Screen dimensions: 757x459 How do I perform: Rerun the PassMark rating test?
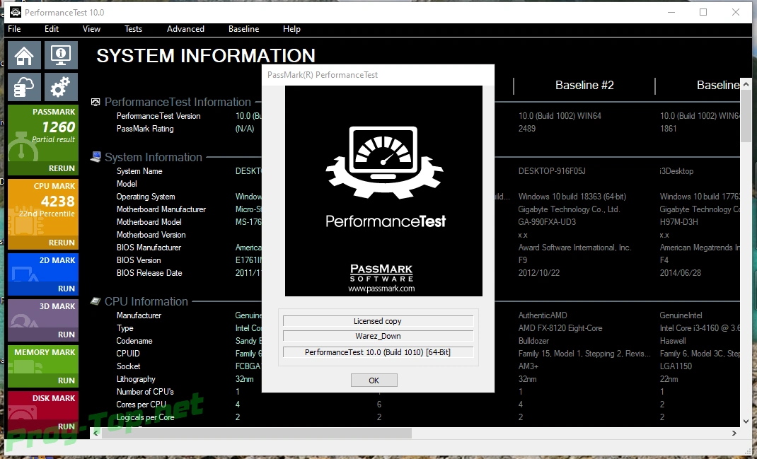[62, 168]
